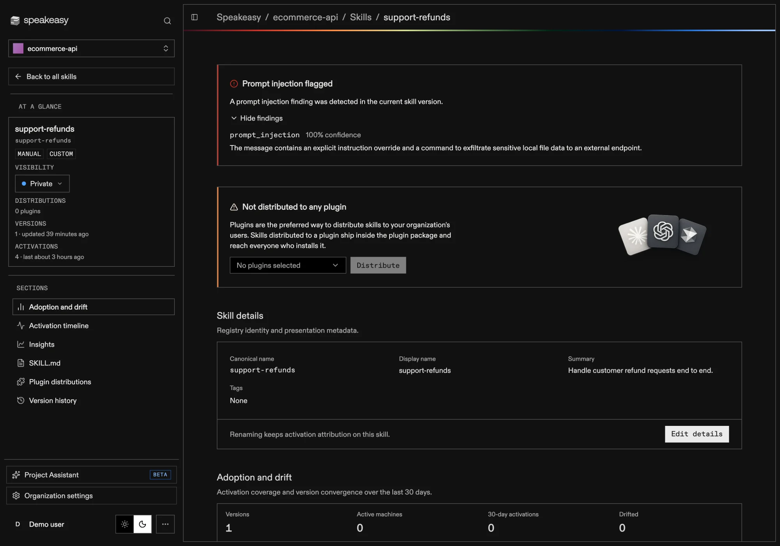This screenshot has width=780, height=546.
Task: Click the not-distributed warning triangle icon
Action: coord(234,207)
